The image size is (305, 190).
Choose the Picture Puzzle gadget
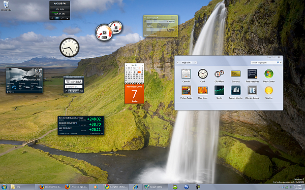186,92
